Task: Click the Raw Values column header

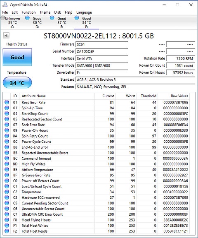Action: (179, 96)
